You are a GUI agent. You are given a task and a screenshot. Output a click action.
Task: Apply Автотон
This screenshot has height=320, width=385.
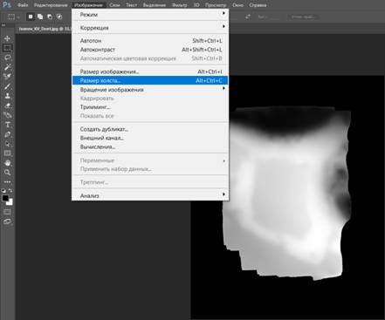click(x=150, y=41)
